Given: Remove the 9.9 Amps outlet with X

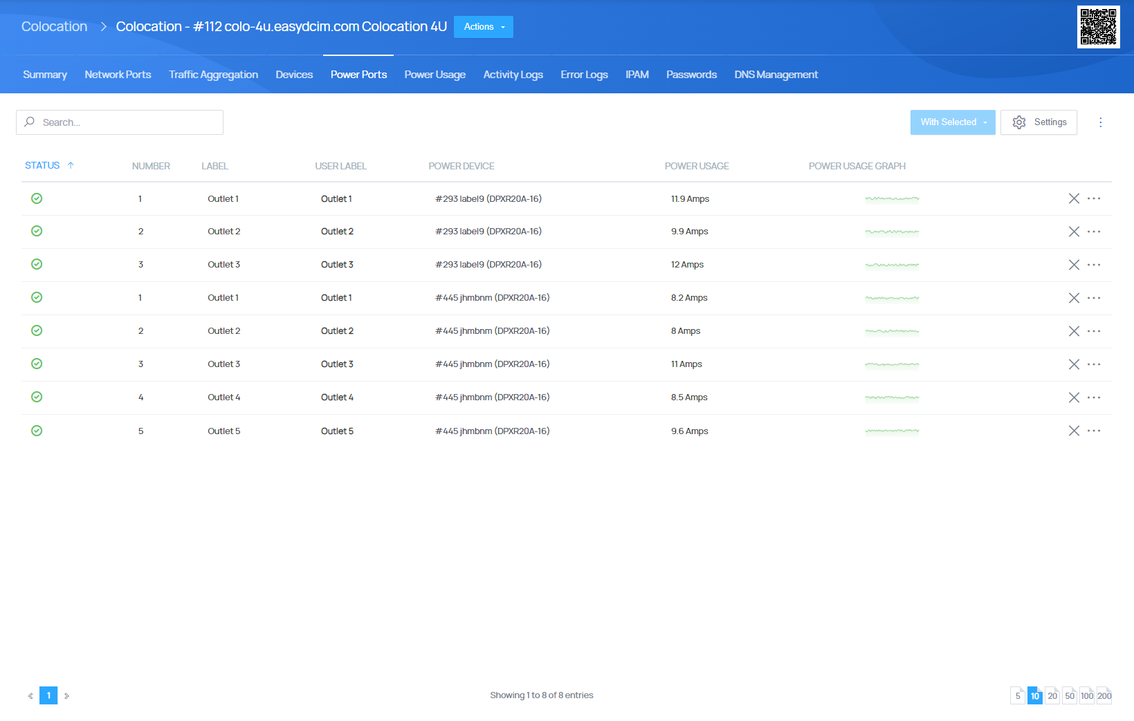Looking at the screenshot, I should pos(1074,232).
